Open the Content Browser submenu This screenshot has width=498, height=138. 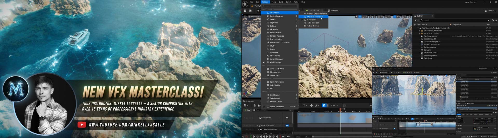(280, 16)
